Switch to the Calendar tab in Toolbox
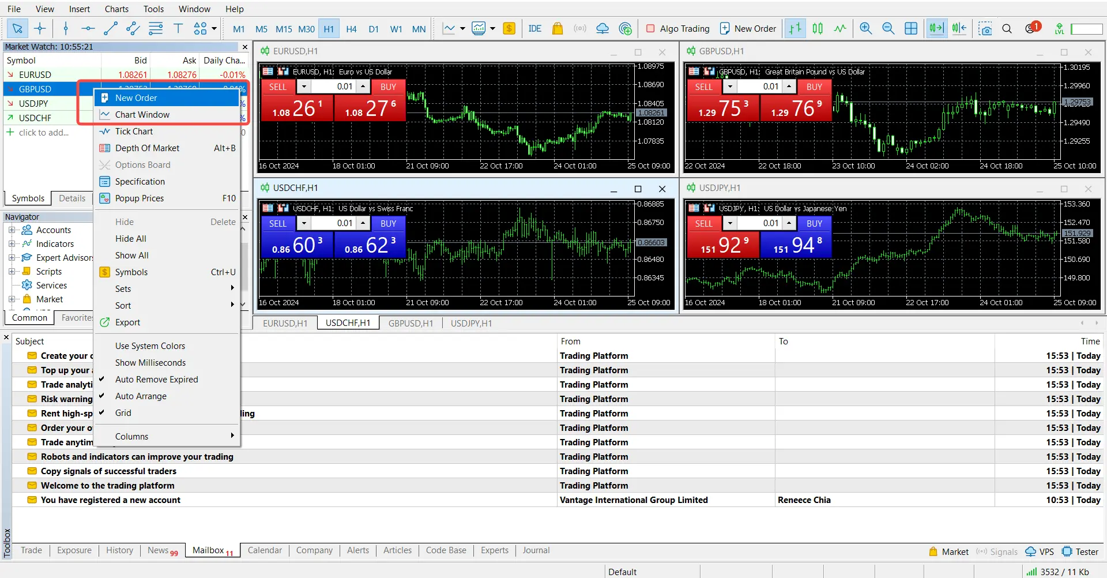 coord(265,550)
